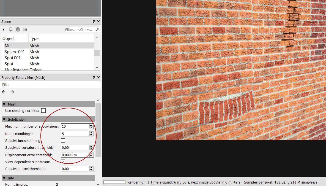This screenshot has height=186, width=326.
Task: Click Subdivide curvature threshold value field
Action: point(75,147)
